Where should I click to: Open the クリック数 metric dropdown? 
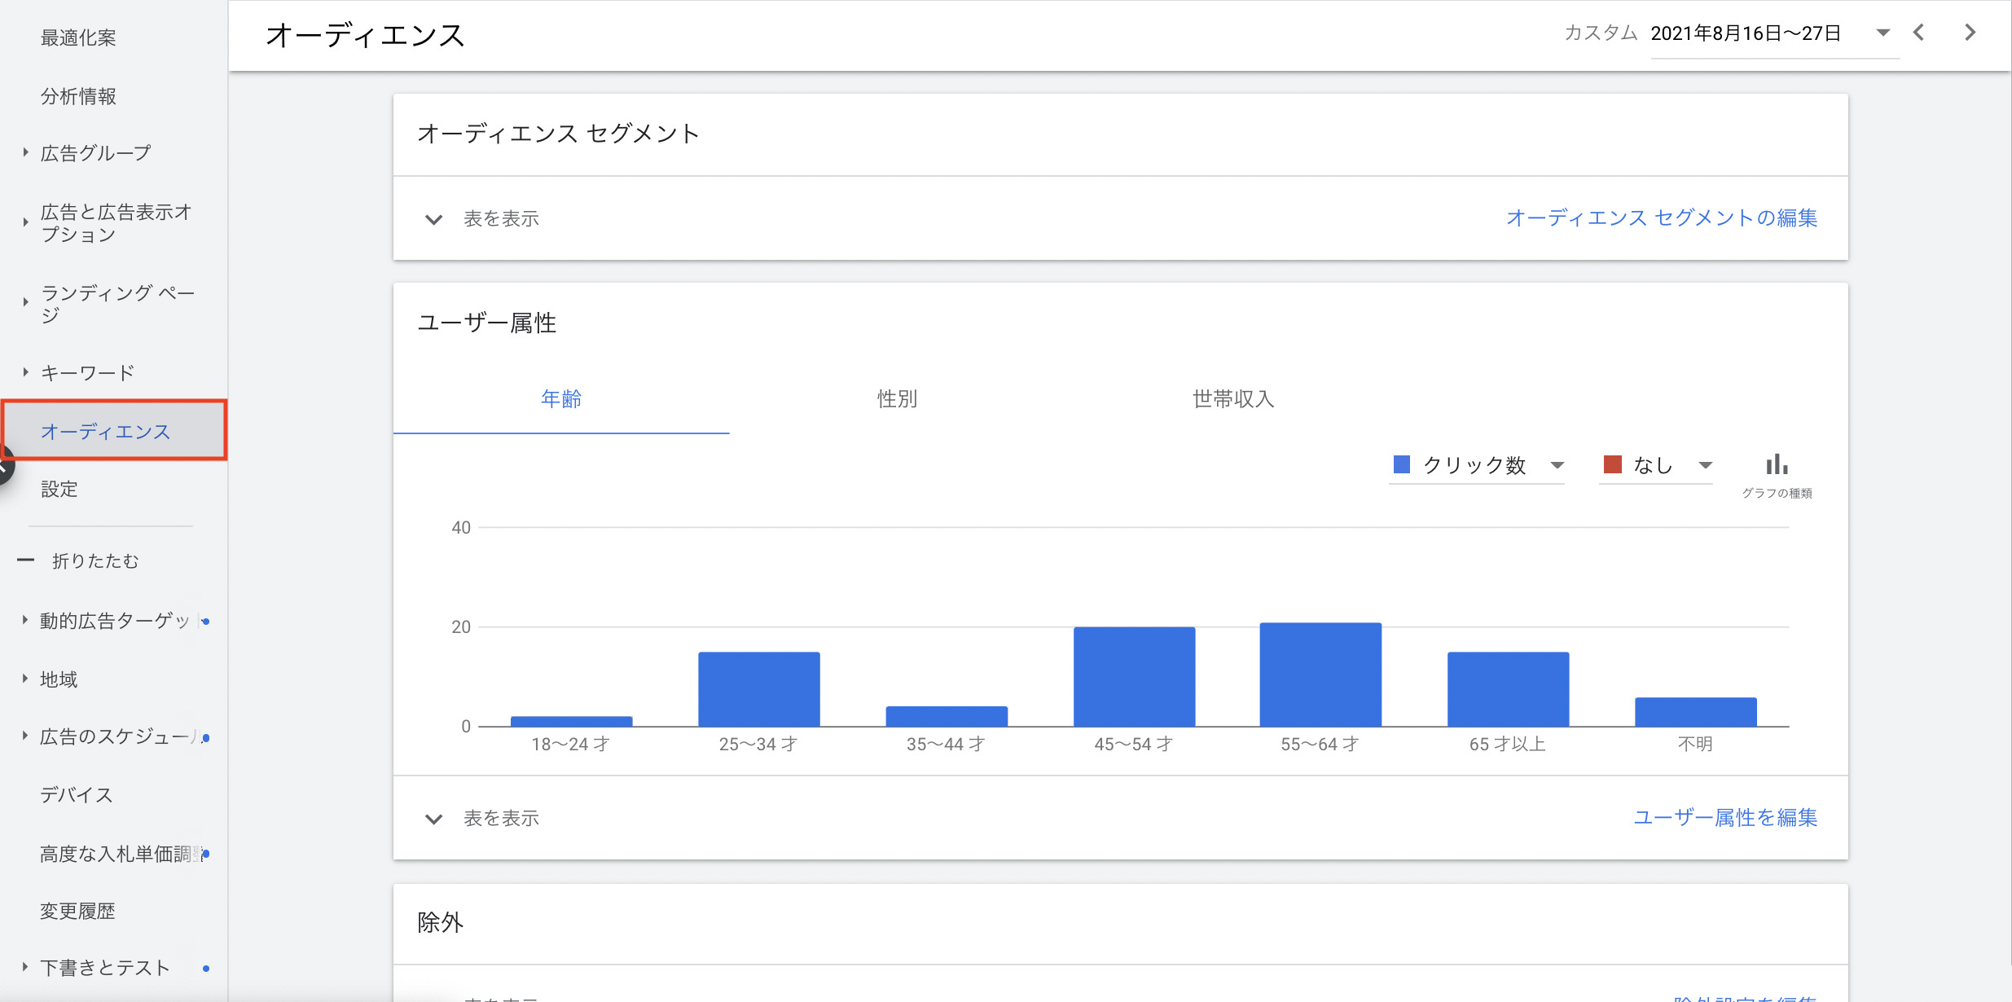coord(1557,465)
